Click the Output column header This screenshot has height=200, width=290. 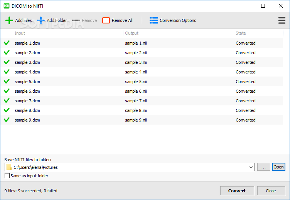132,33
